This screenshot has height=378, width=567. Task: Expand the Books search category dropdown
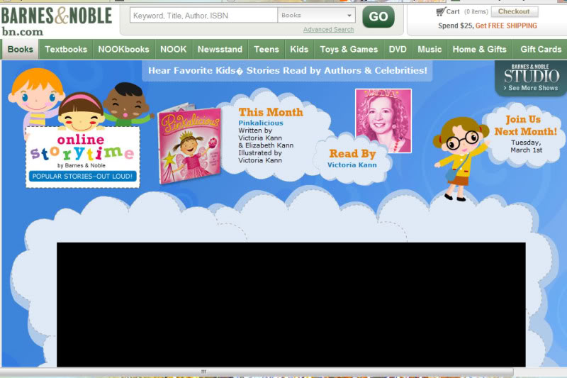[x=316, y=15]
